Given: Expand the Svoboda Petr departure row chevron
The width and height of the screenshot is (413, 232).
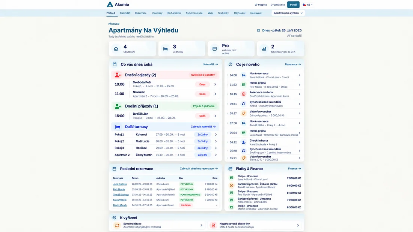Looking at the screenshot, I should pos(215,84).
